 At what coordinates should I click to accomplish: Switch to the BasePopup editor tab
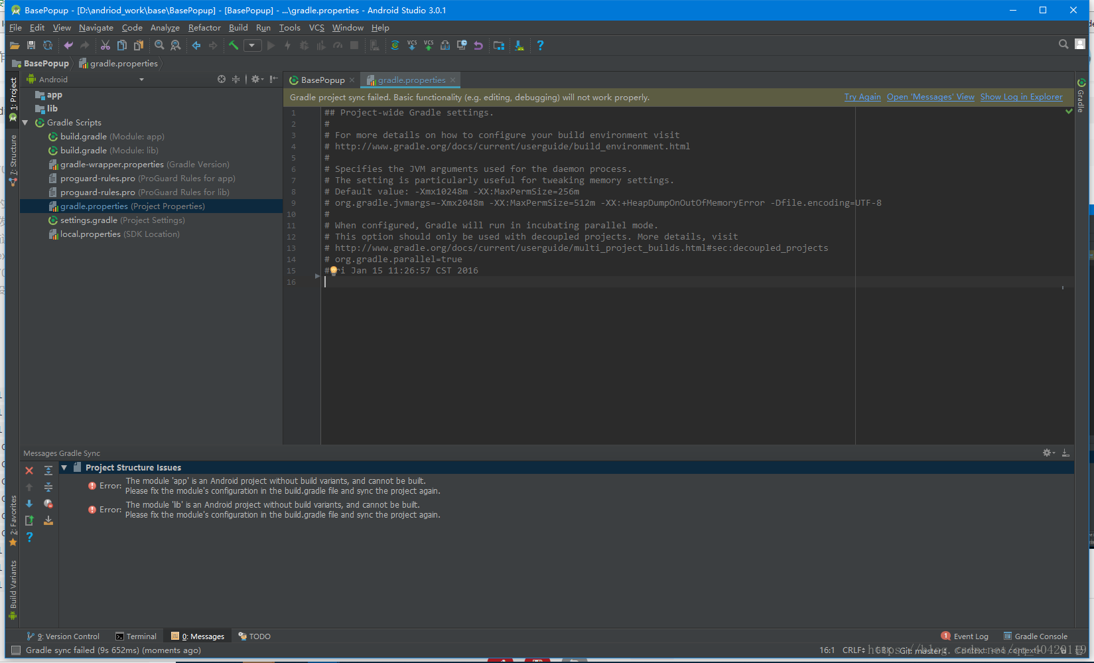[322, 80]
